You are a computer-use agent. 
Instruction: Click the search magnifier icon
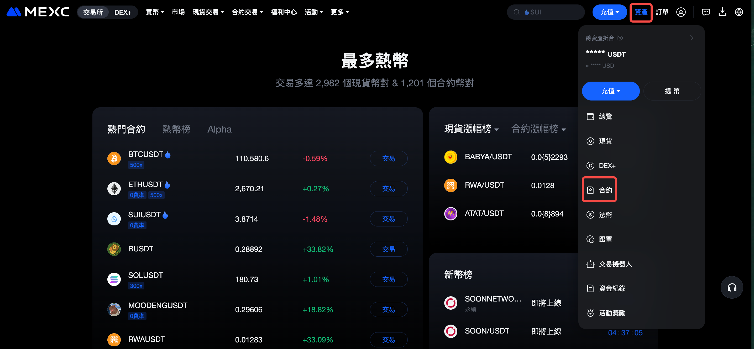click(x=517, y=12)
